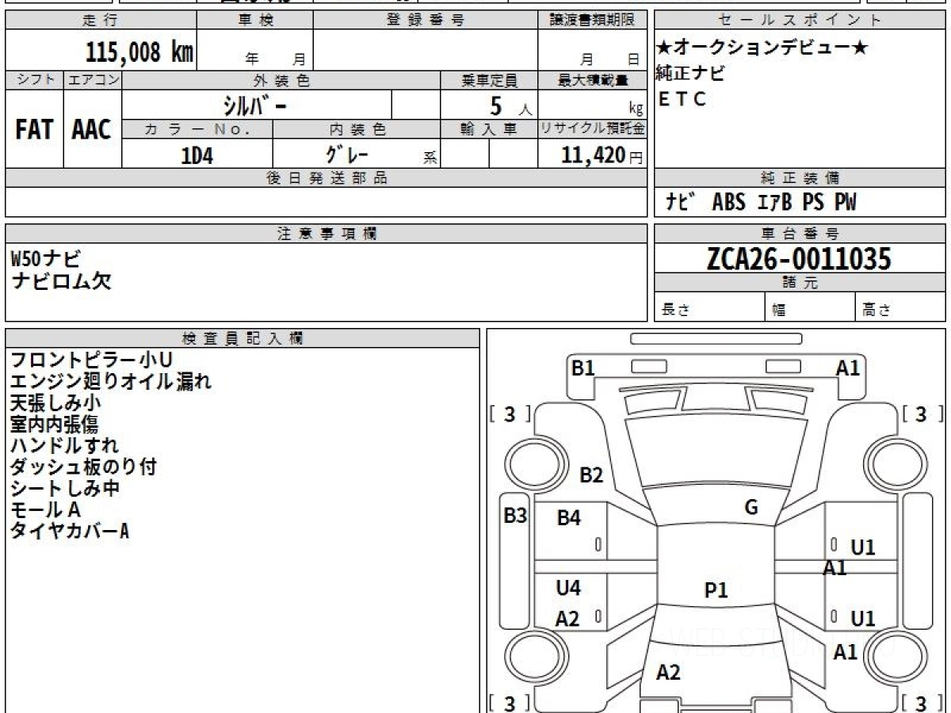Screen dimensions: 951x713
Task: Click the 後日発送部品 section header
Action: pos(327,178)
